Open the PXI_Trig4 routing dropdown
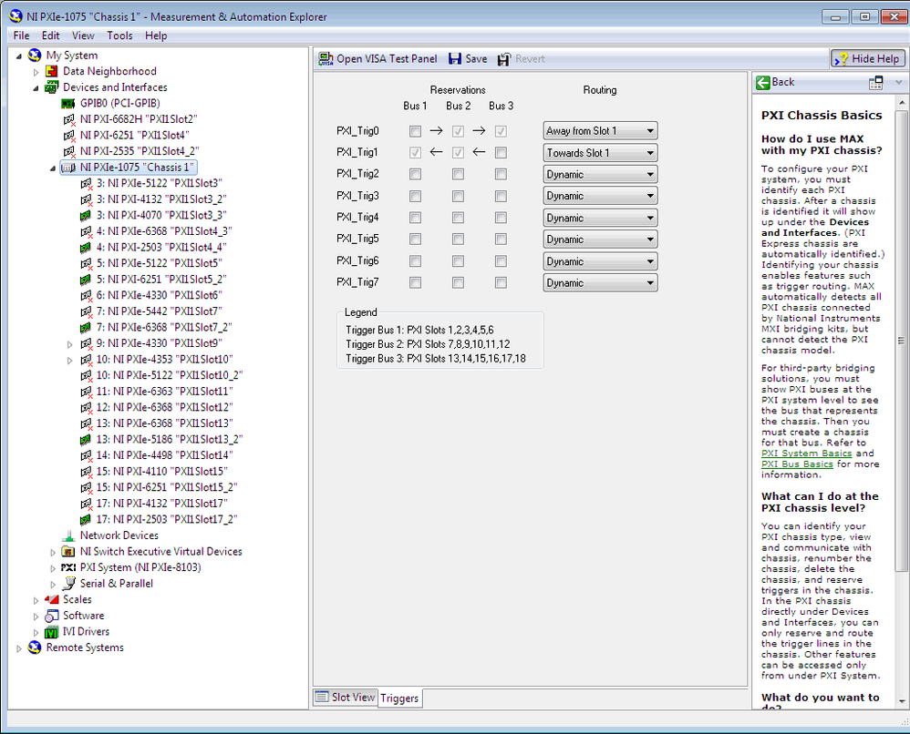 pos(600,218)
